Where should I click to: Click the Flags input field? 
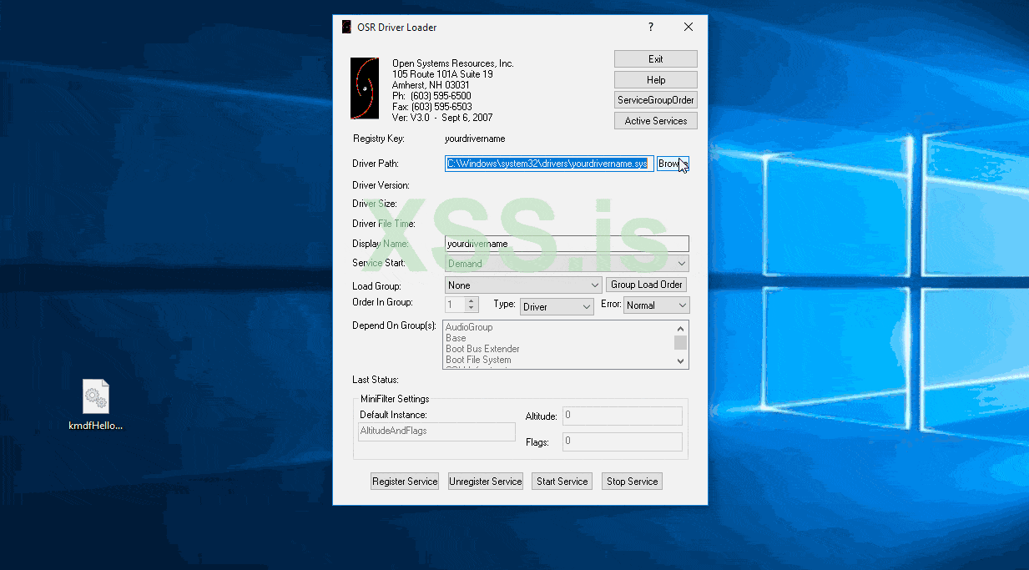(x=623, y=441)
